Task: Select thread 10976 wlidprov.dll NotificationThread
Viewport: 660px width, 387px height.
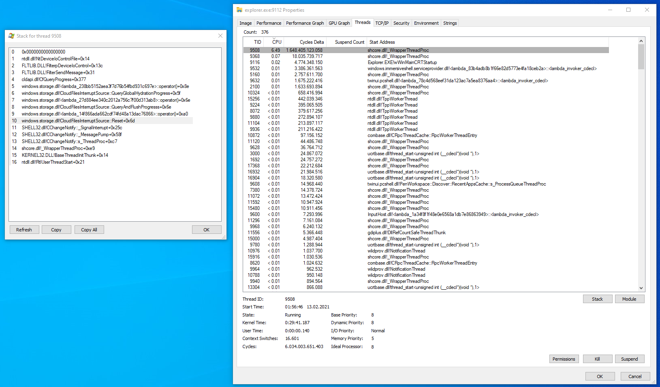Action: [426, 251]
